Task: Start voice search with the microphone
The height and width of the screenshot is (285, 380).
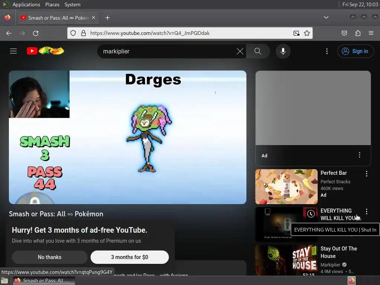Action: [x=283, y=51]
